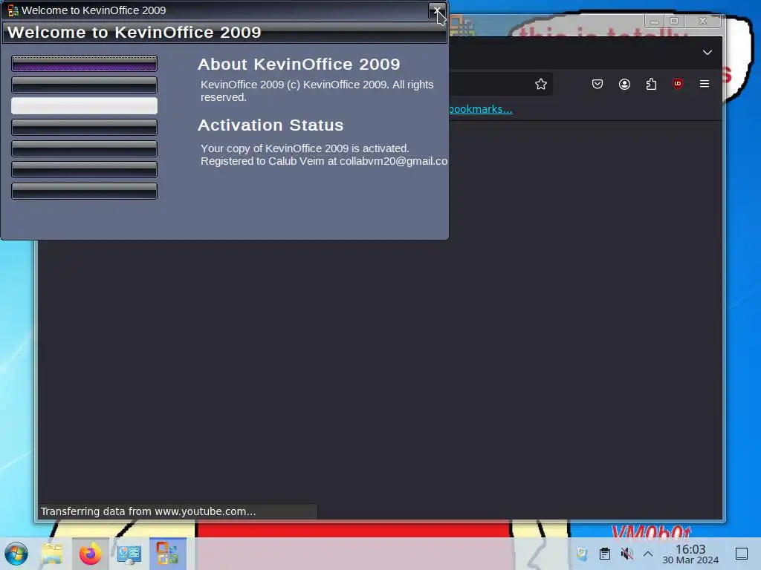Click the 'Transferring data from www.youtube.com…' status text

(x=148, y=511)
